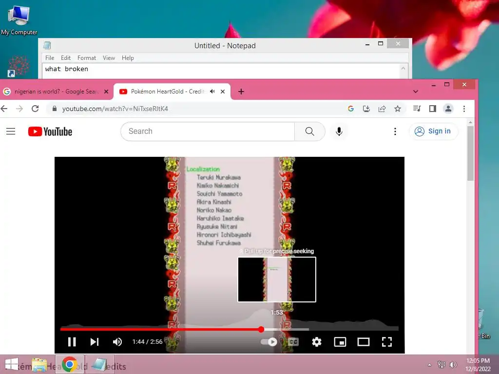
Task: Open the system volume tray icon
Action: click(x=453, y=364)
